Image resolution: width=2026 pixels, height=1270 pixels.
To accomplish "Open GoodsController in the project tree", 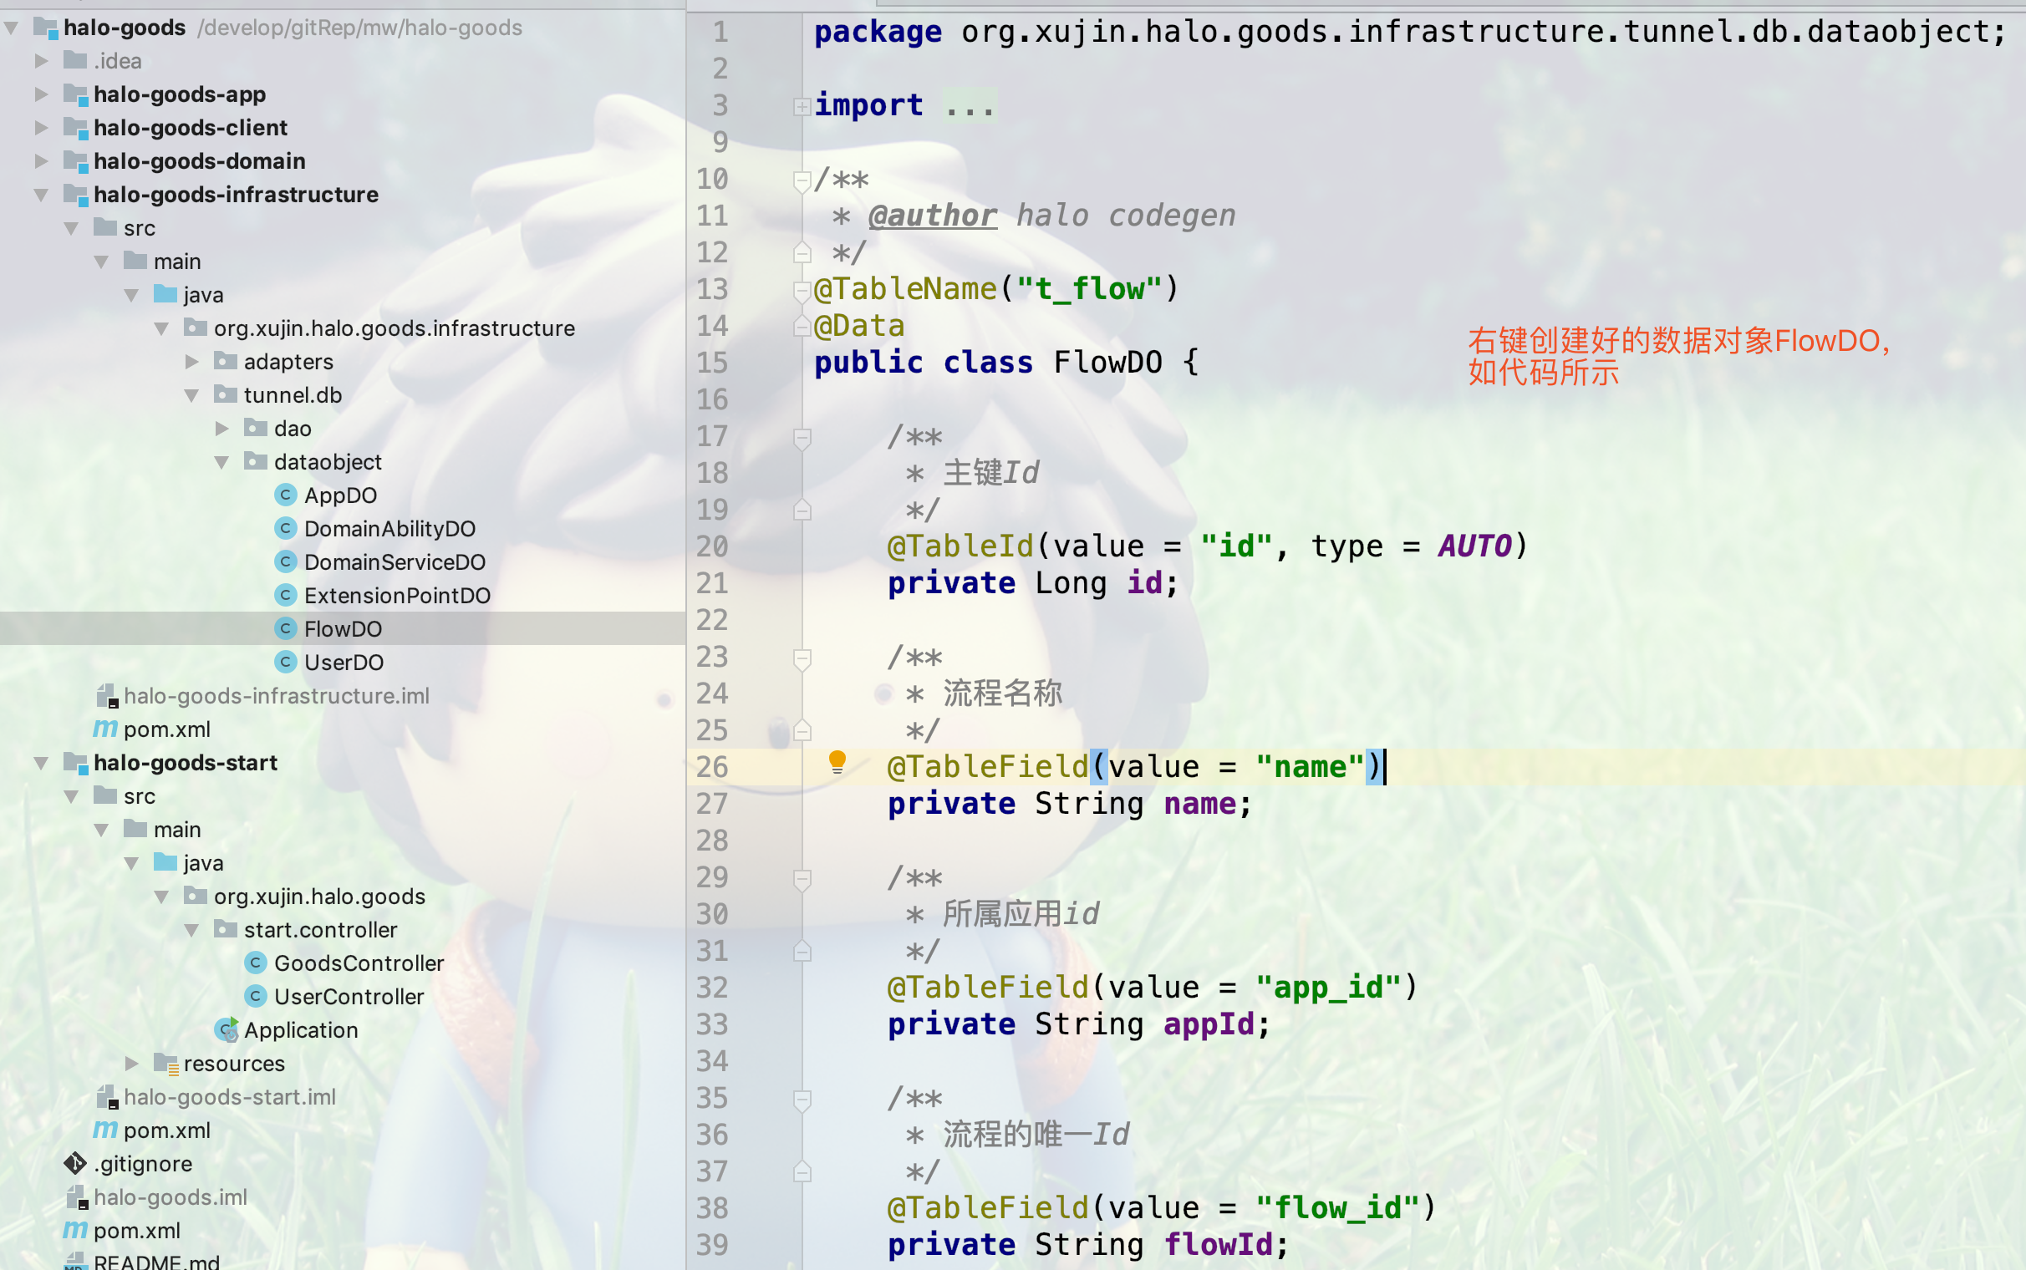I will tap(359, 963).
